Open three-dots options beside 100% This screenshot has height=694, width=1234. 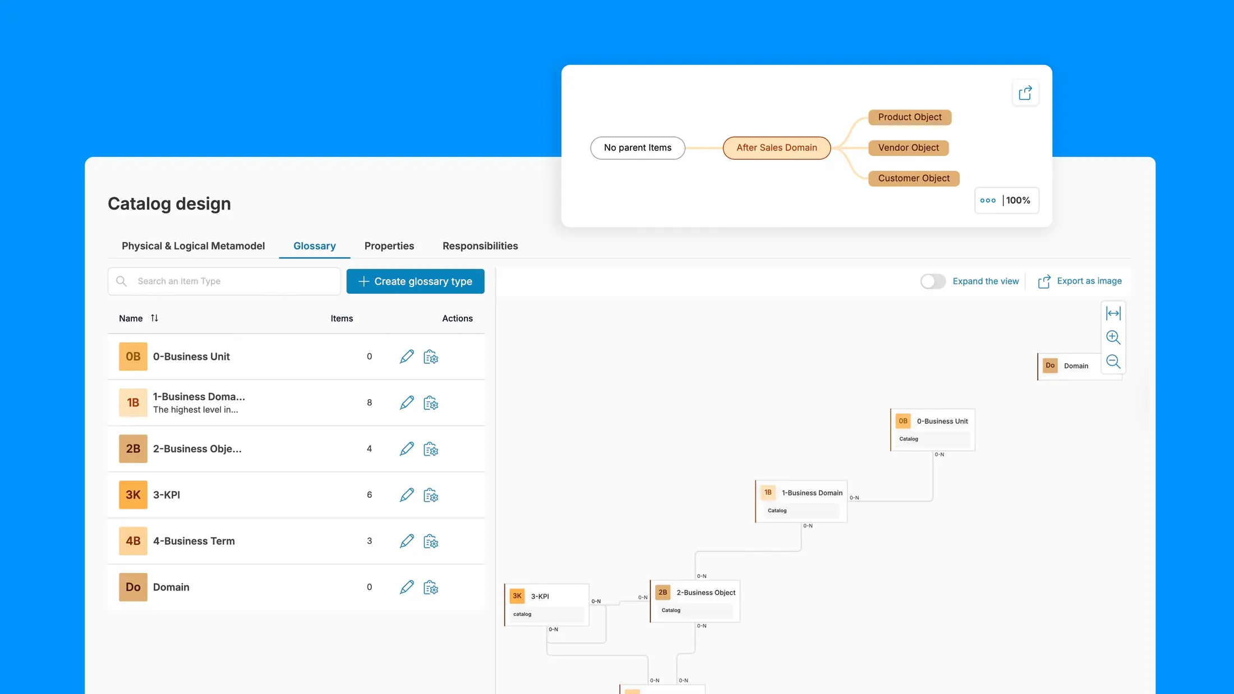[988, 201]
